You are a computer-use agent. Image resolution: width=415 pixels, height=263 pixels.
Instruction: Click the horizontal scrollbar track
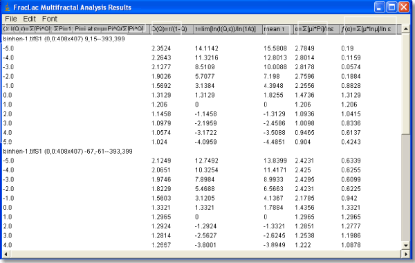tap(205, 254)
